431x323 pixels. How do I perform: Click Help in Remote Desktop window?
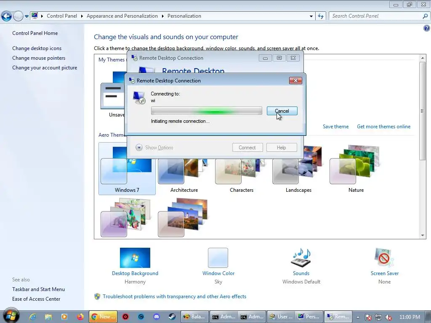(x=282, y=148)
